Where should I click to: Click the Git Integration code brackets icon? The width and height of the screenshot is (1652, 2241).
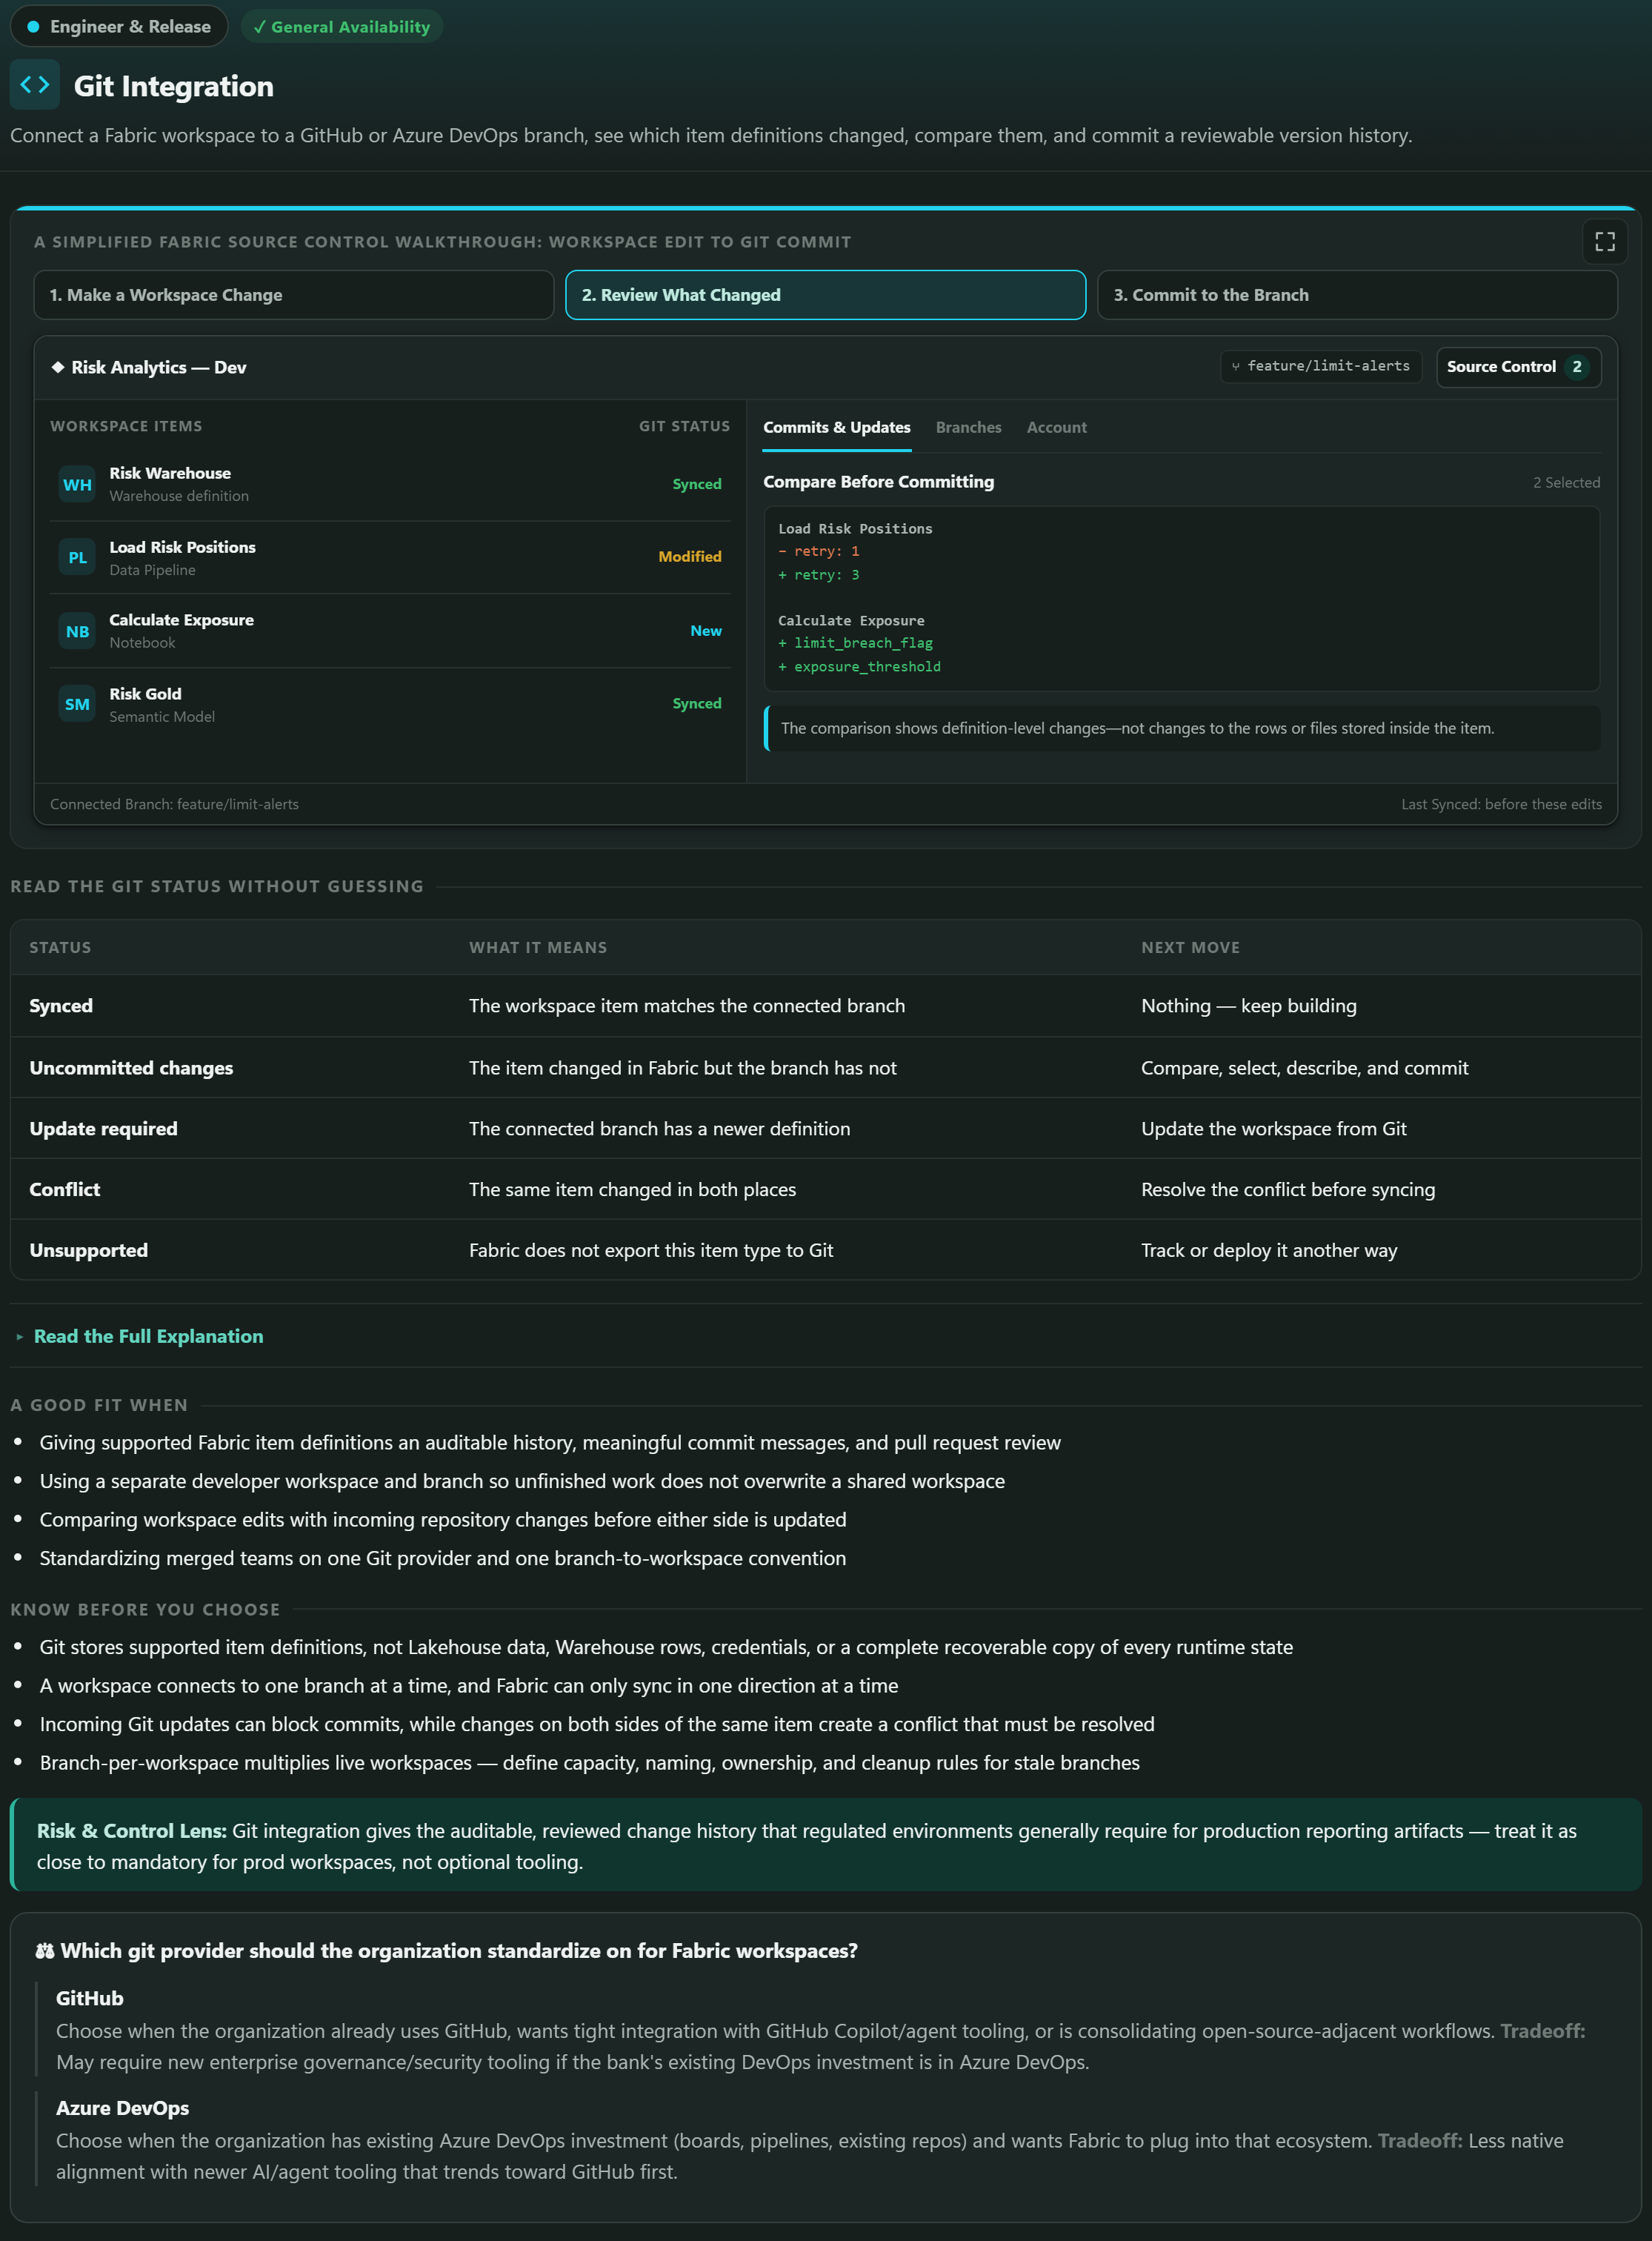(35, 85)
